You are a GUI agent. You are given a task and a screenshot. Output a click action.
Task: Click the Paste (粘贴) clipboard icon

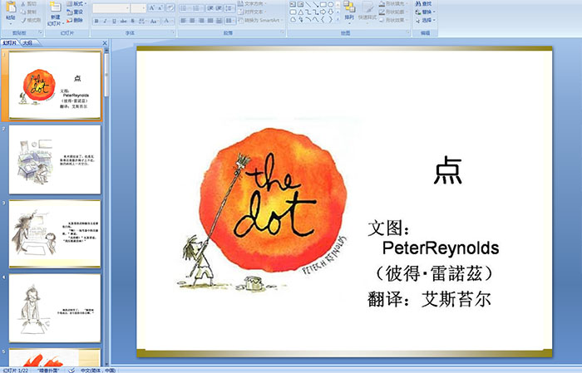click(x=11, y=7)
